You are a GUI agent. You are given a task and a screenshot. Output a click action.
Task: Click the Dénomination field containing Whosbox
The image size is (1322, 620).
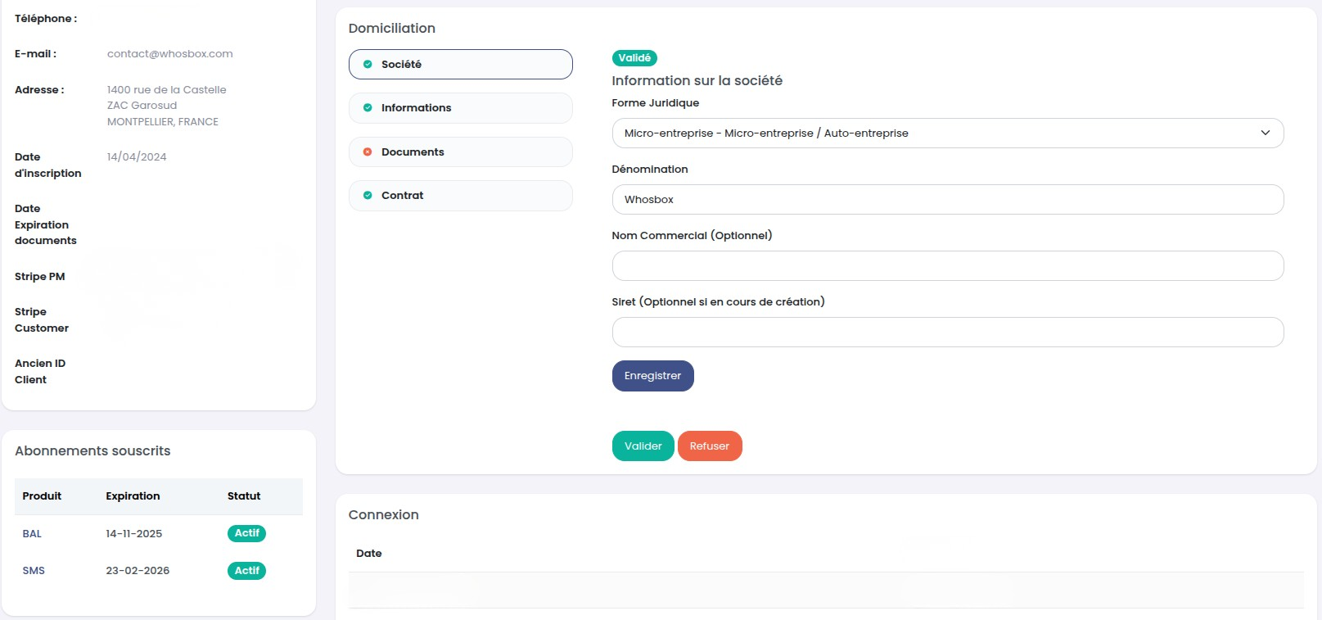(x=947, y=200)
